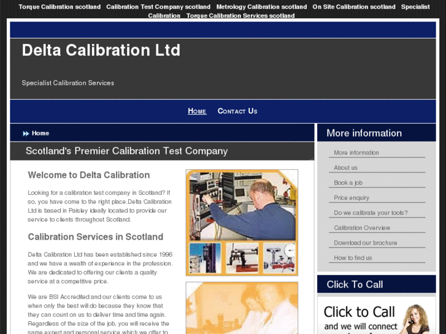Viewport: 446px width, 334px height.
Task: Click On Site Calibration scotland top link
Action: click(x=354, y=7)
